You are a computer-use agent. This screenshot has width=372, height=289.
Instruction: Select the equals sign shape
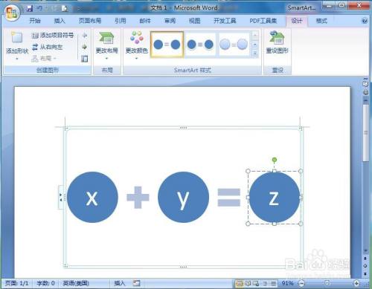(229, 198)
